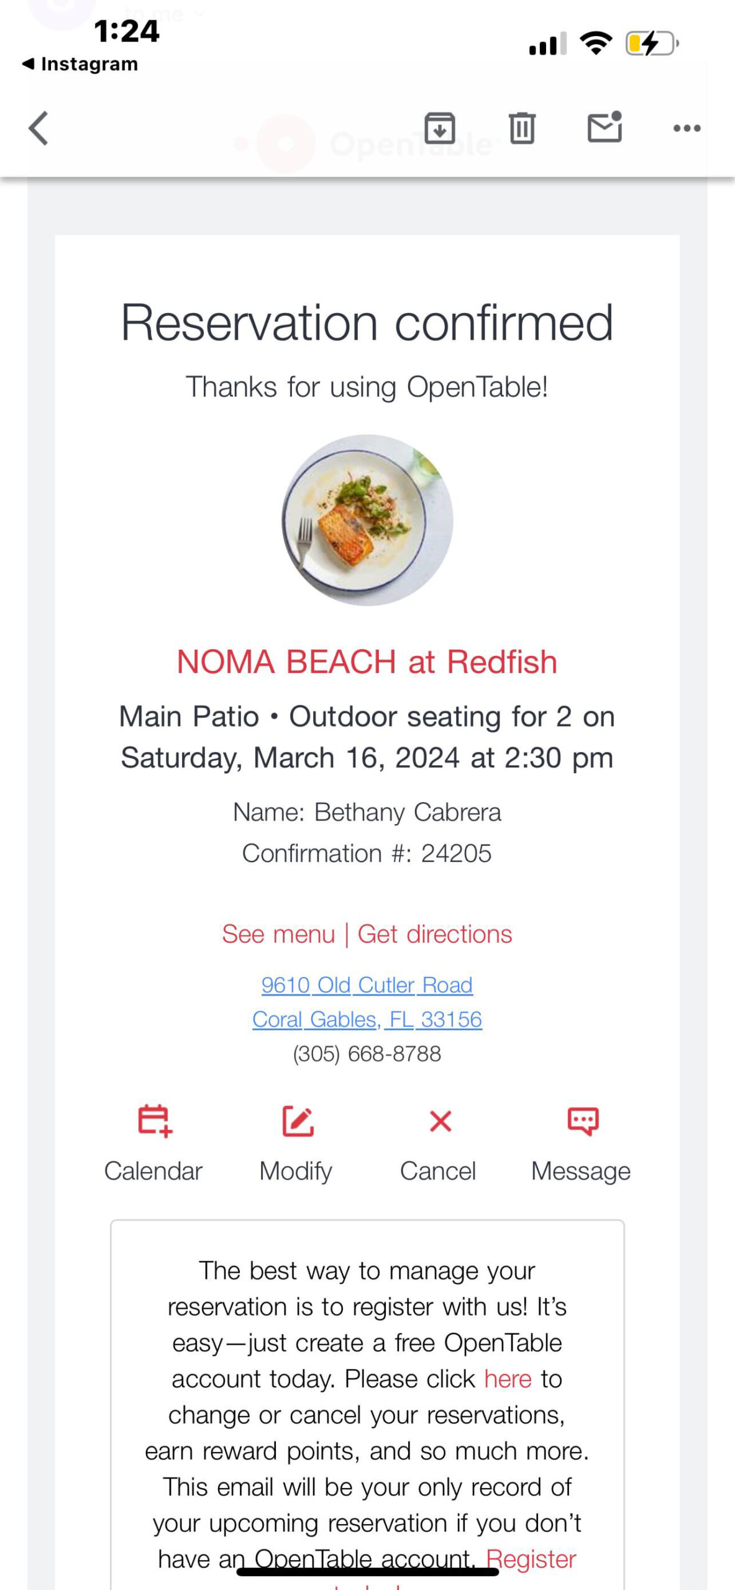Tap the Modify reservation icon
The width and height of the screenshot is (735, 1590).
point(297,1121)
